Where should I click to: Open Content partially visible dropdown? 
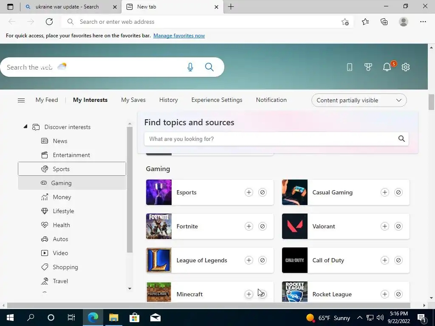click(359, 100)
